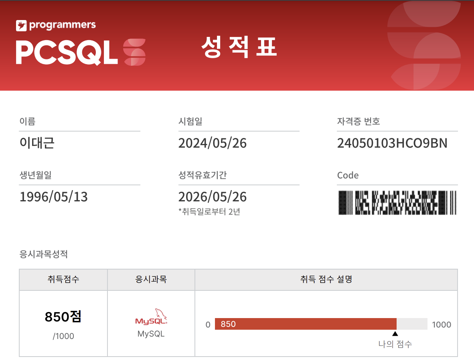Select the 응시과목 column header
Viewport: 474px width, 363px height.
[x=151, y=280]
